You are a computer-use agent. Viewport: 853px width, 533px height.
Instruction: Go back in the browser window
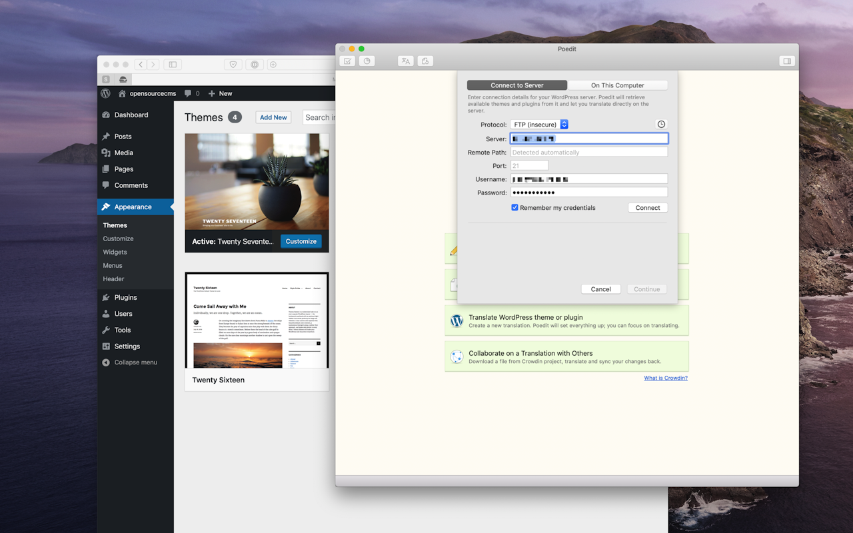[141, 65]
